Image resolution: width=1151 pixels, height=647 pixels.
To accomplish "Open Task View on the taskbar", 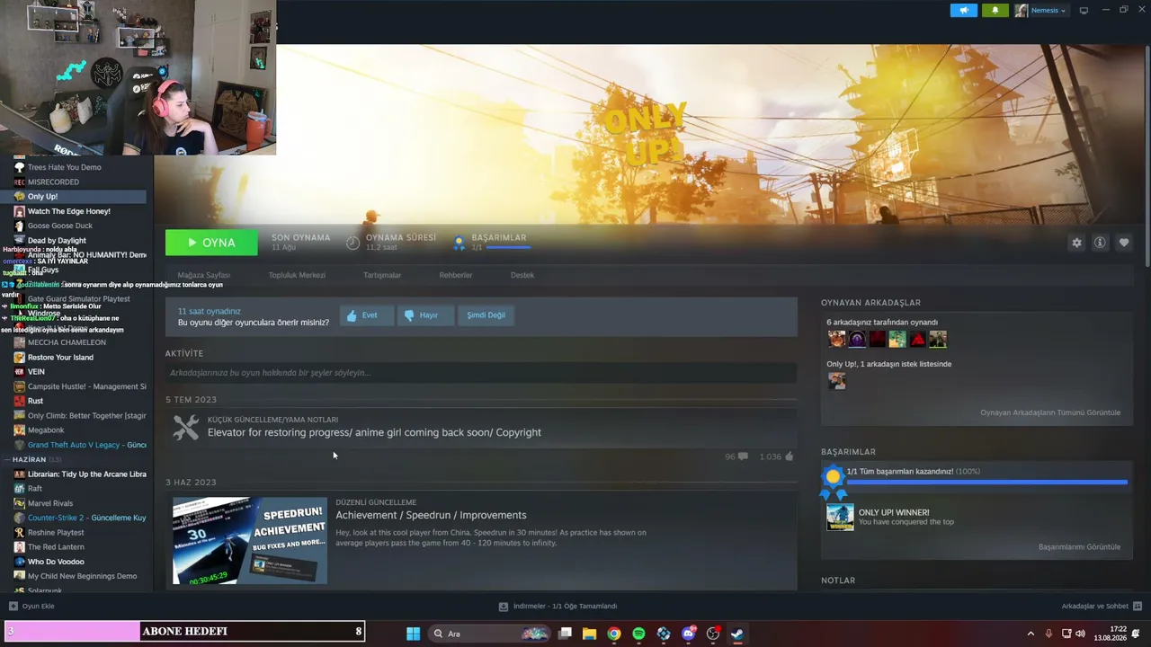I will click(565, 634).
